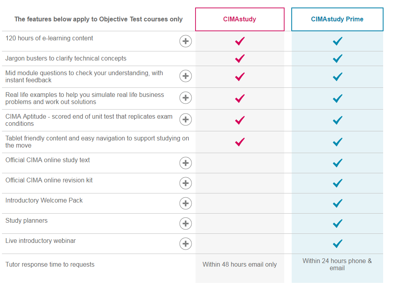Click the blue checkmark for Study planners
This screenshot has height=288, width=395.
pos(337,223)
